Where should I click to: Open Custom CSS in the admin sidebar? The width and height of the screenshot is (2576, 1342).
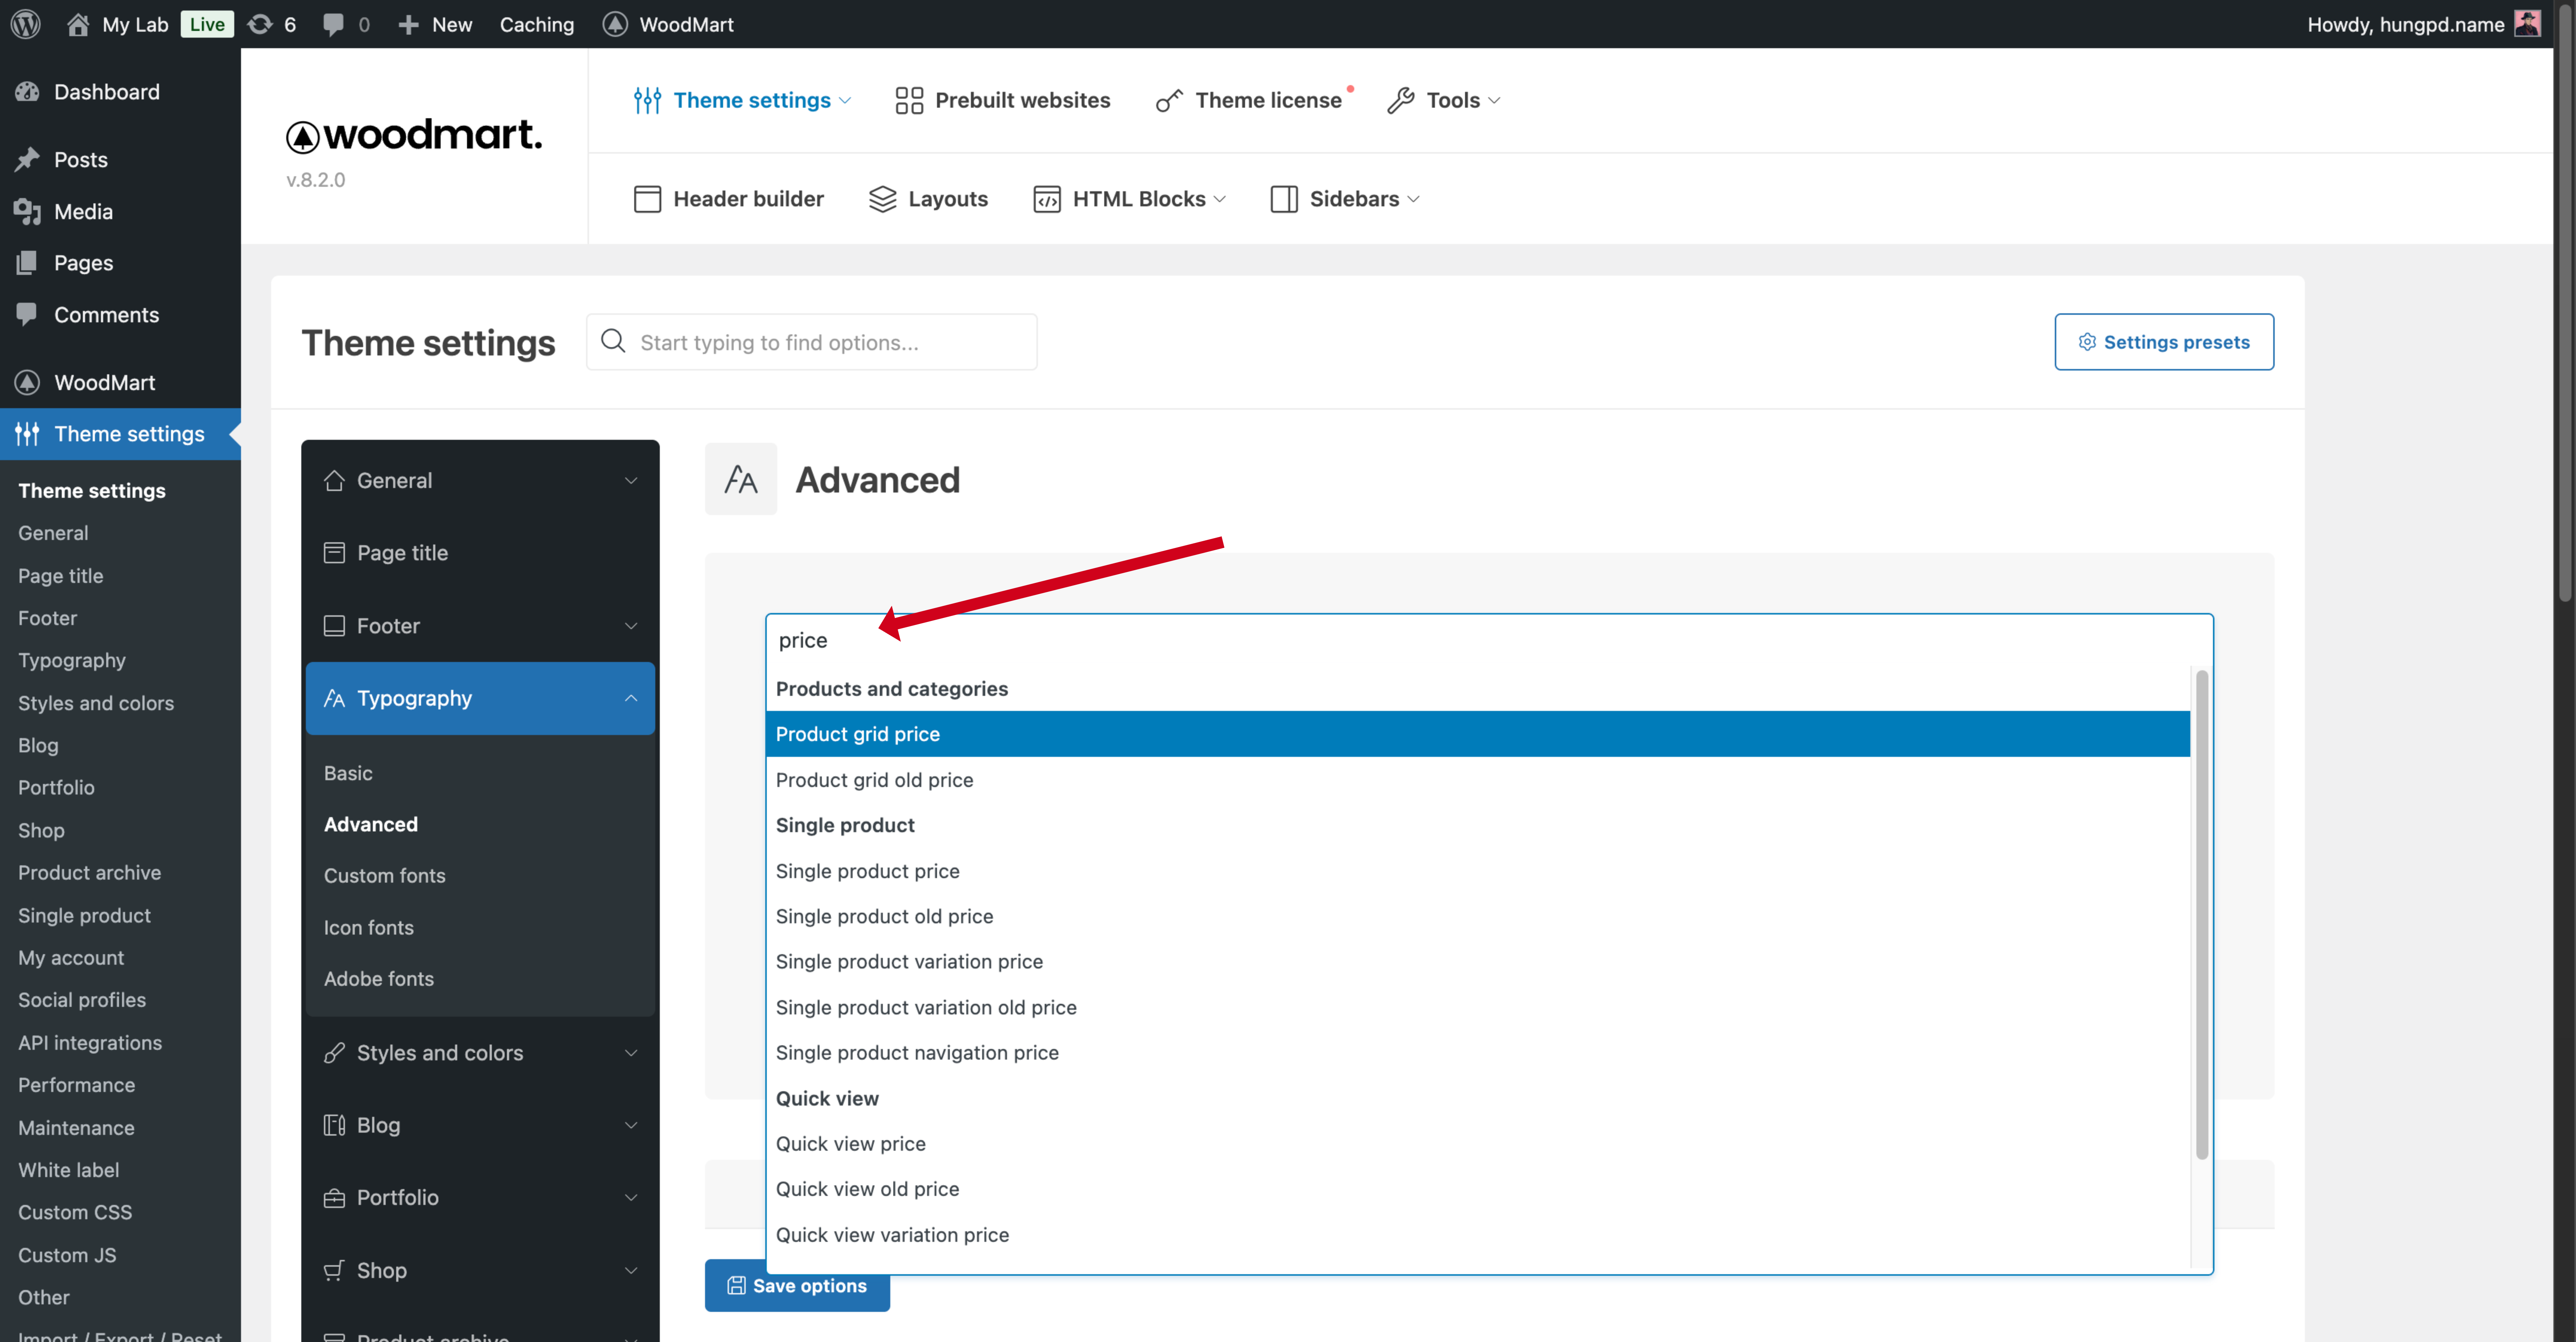[x=75, y=1212]
